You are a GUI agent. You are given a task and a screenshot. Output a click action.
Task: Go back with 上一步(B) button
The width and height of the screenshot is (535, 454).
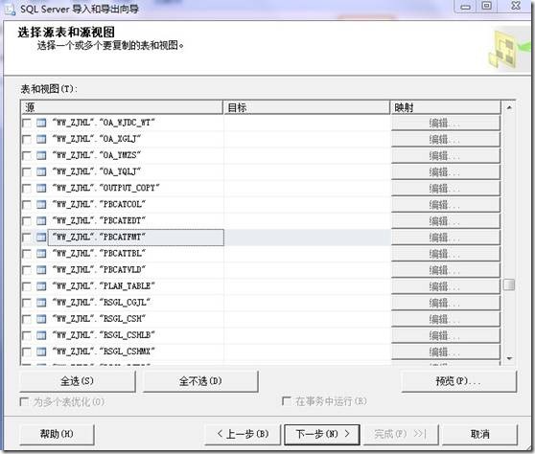point(243,434)
